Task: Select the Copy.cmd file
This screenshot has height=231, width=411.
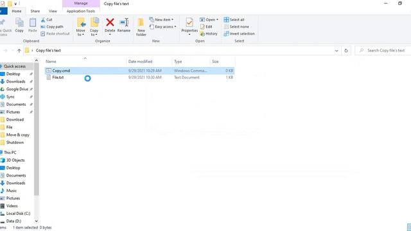Action: pyautogui.click(x=139, y=71)
